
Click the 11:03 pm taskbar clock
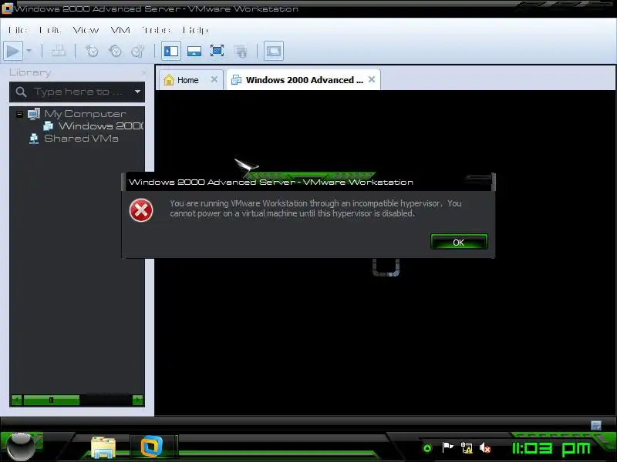pos(551,448)
